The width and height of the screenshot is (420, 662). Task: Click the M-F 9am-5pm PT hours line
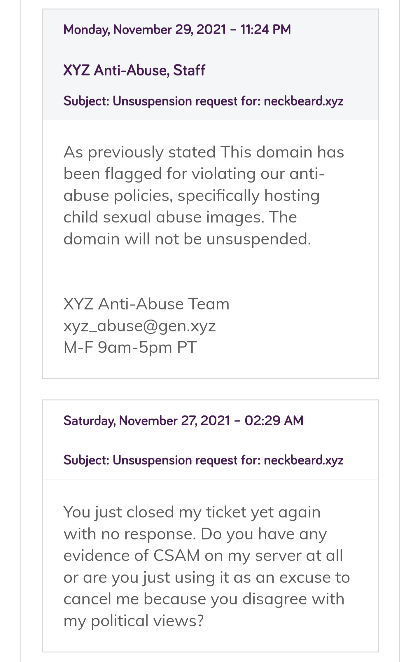130,347
